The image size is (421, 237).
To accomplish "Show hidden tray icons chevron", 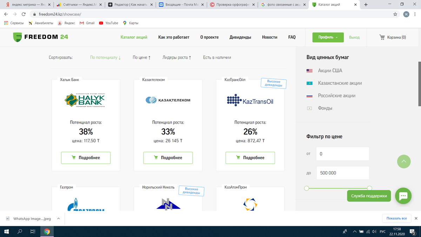I will (355, 232).
